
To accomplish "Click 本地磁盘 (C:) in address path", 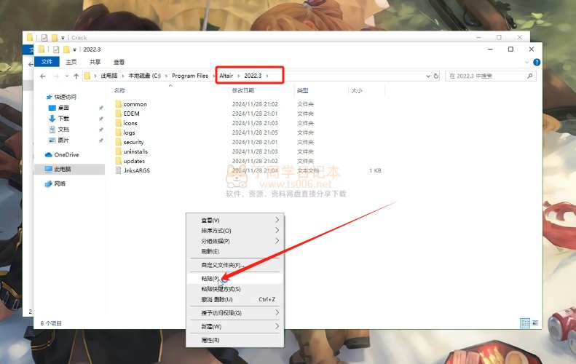I will tap(144, 76).
